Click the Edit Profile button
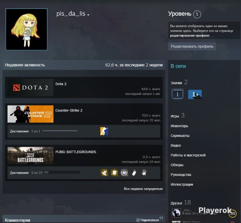 click(192, 46)
